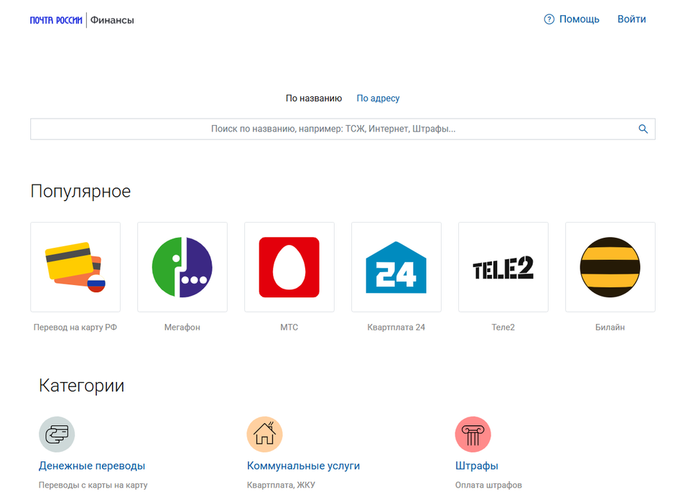Image resolution: width=678 pixels, height=502 pixels.
Task: Switch to the По адресу tab
Action: pos(378,98)
